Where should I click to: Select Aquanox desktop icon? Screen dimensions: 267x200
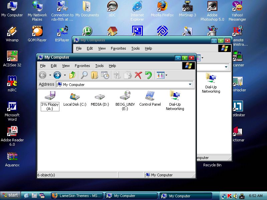pos(12,160)
